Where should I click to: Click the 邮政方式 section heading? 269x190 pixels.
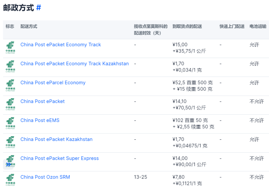[x=18, y=8]
